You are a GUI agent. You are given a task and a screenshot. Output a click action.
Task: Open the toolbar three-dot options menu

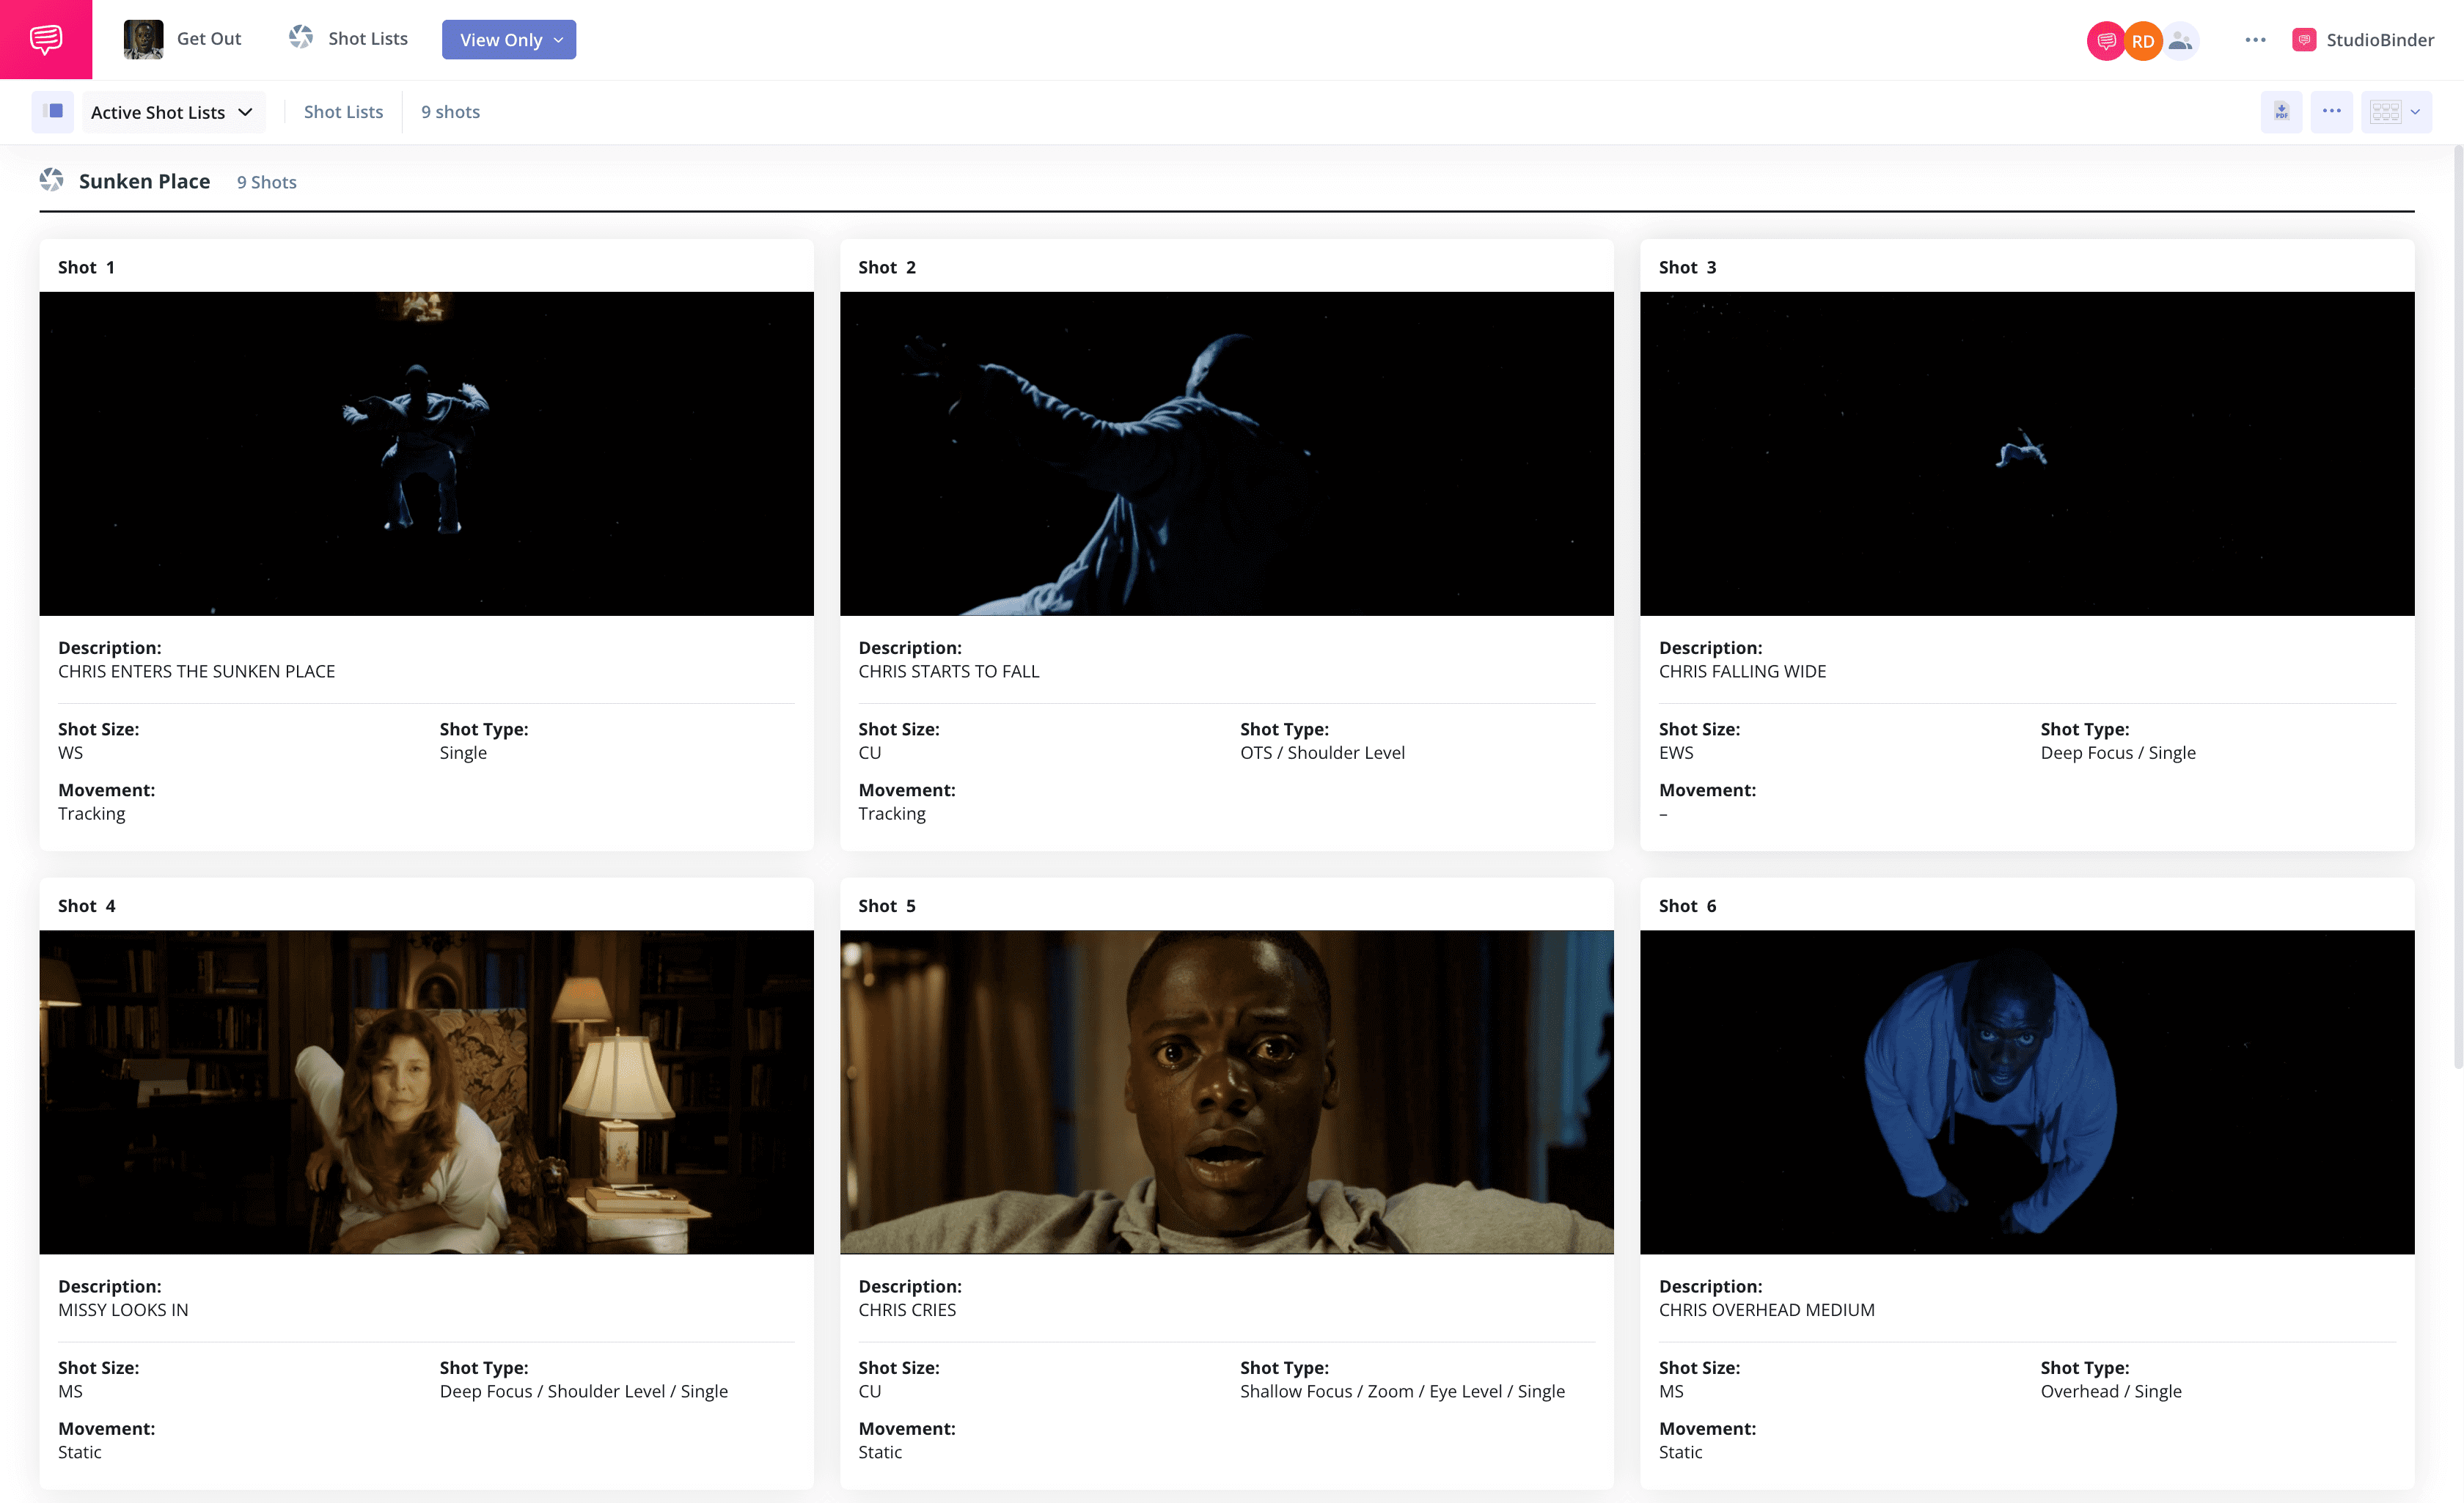click(2331, 112)
